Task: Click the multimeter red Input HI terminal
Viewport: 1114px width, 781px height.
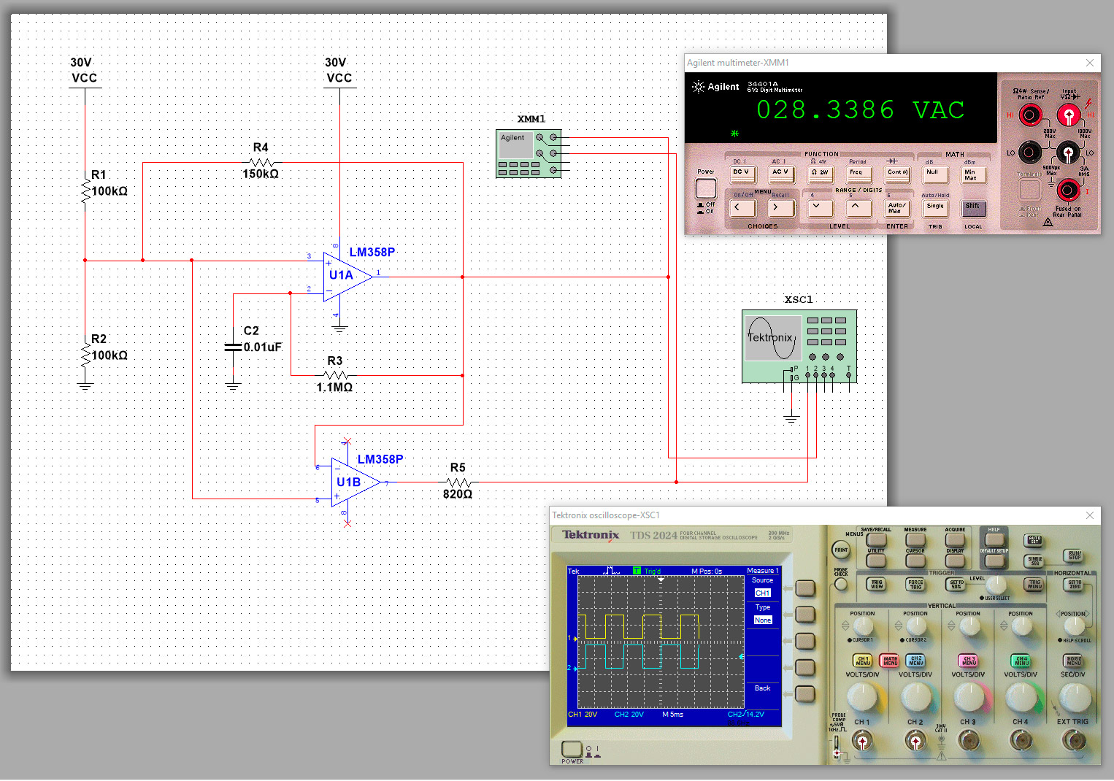Action: click(1069, 115)
